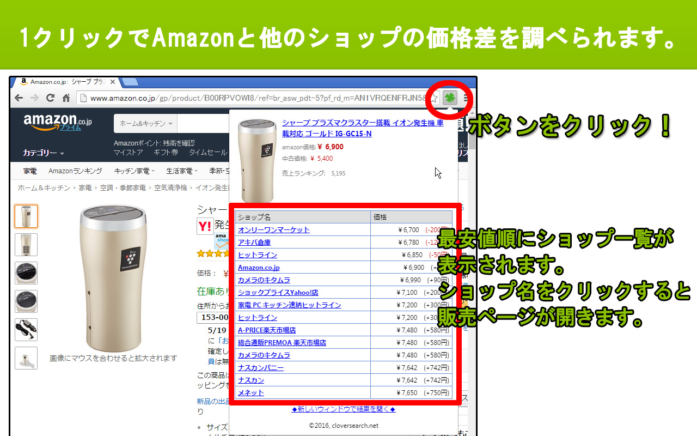
Task: Click the ショップ名 column header
Action: [x=303, y=217]
